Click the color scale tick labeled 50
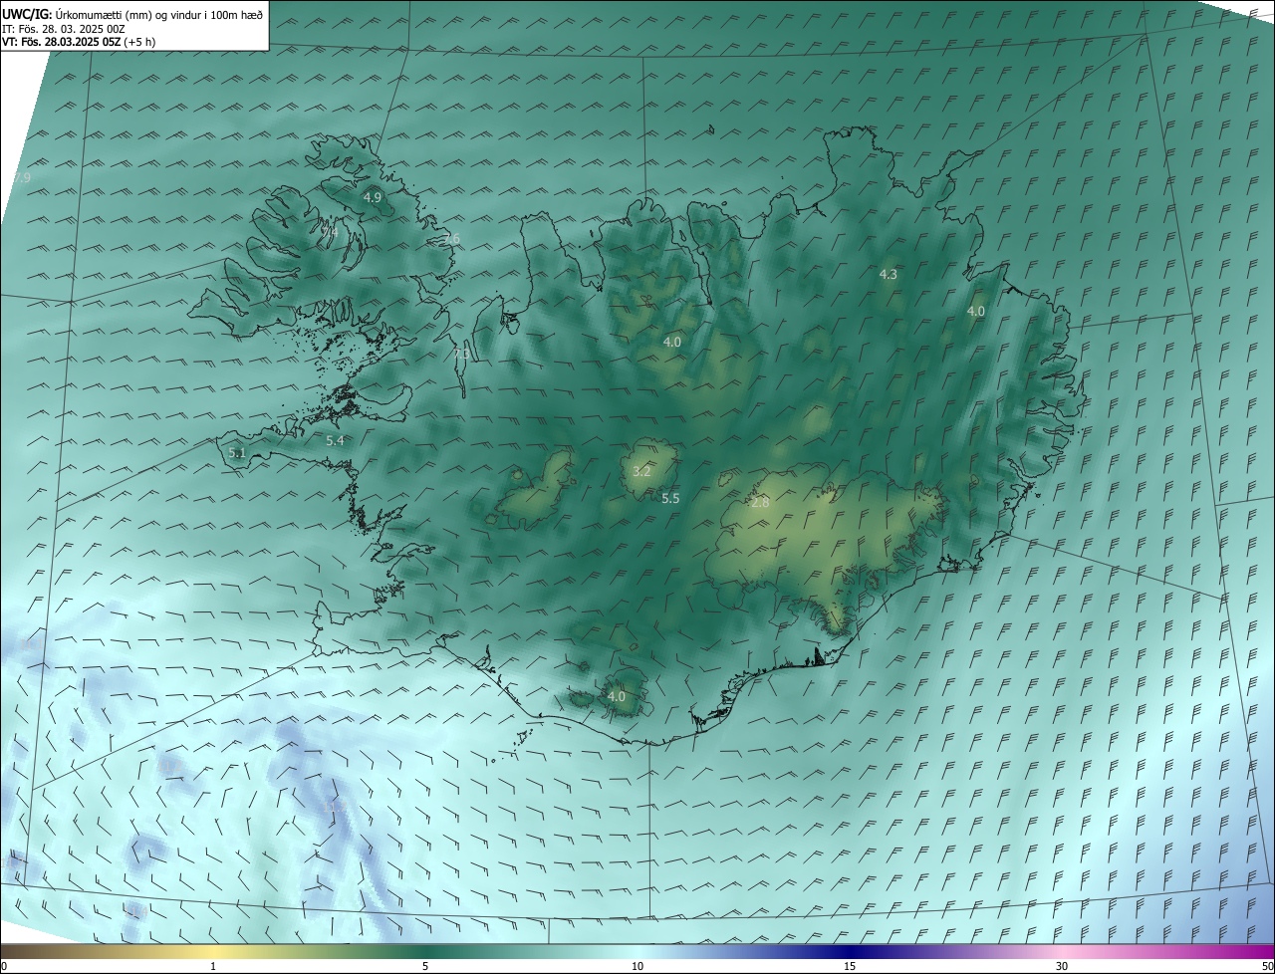Viewport: 1275px width, 974px height. [x=1267, y=966]
